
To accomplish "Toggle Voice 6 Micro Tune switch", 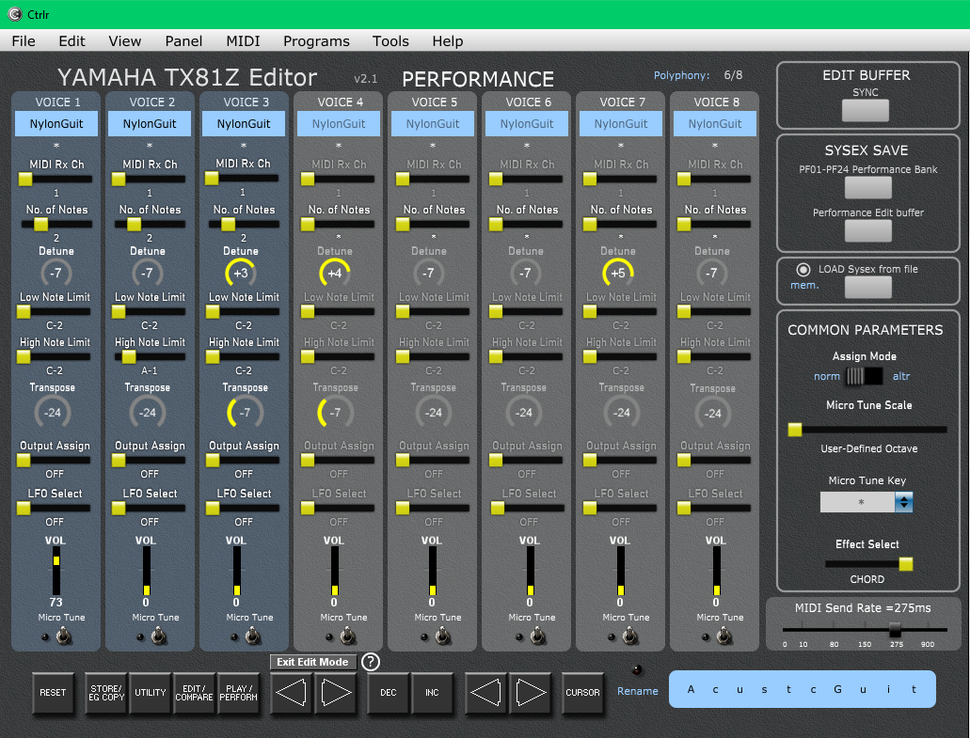I will point(537,636).
